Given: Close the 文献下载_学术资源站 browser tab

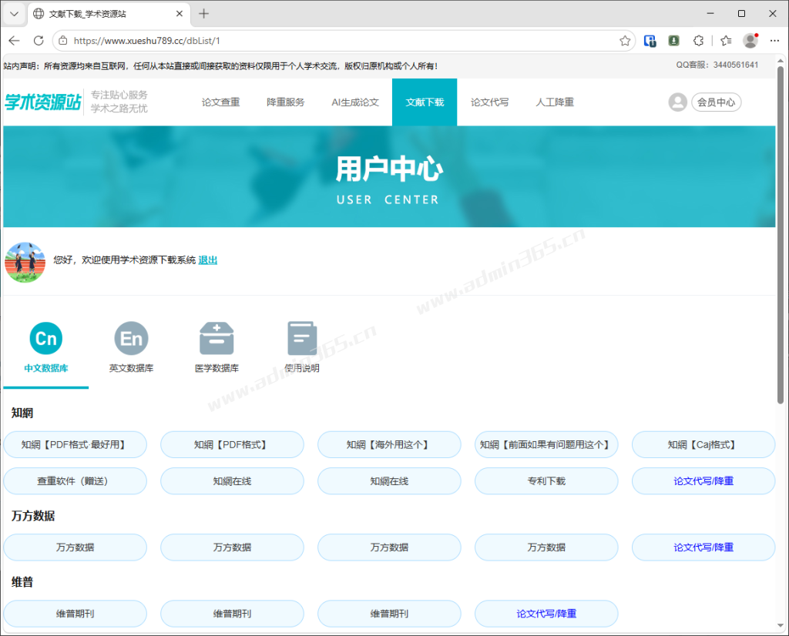Looking at the screenshot, I should (x=179, y=14).
